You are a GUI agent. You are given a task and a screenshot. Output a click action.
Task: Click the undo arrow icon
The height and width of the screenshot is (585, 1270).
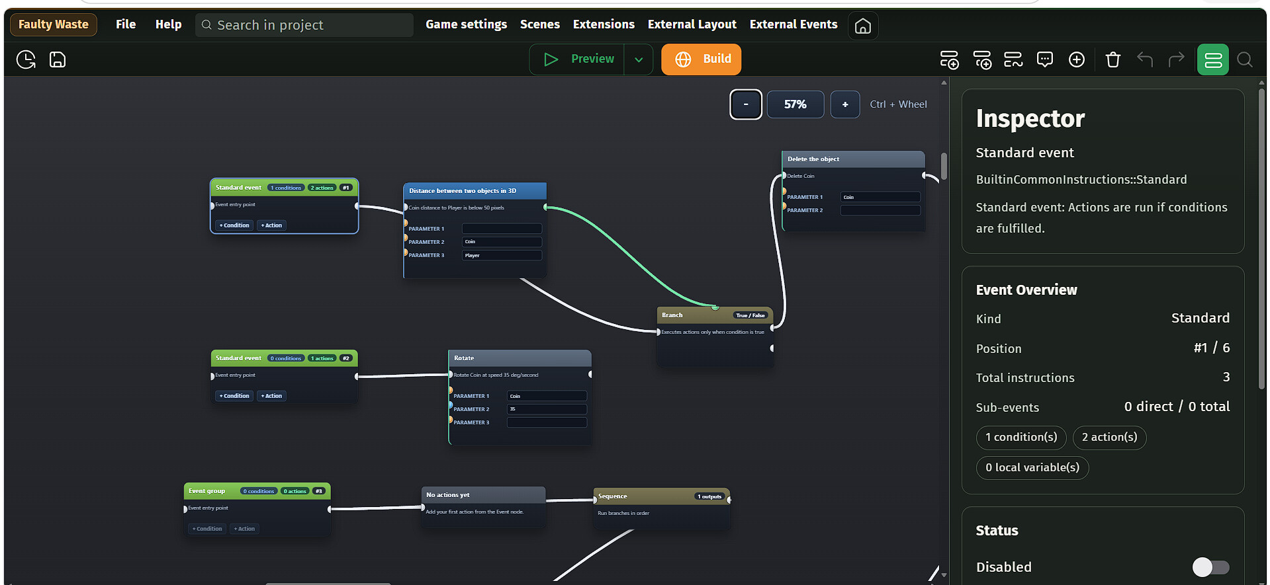(x=1144, y=60)
